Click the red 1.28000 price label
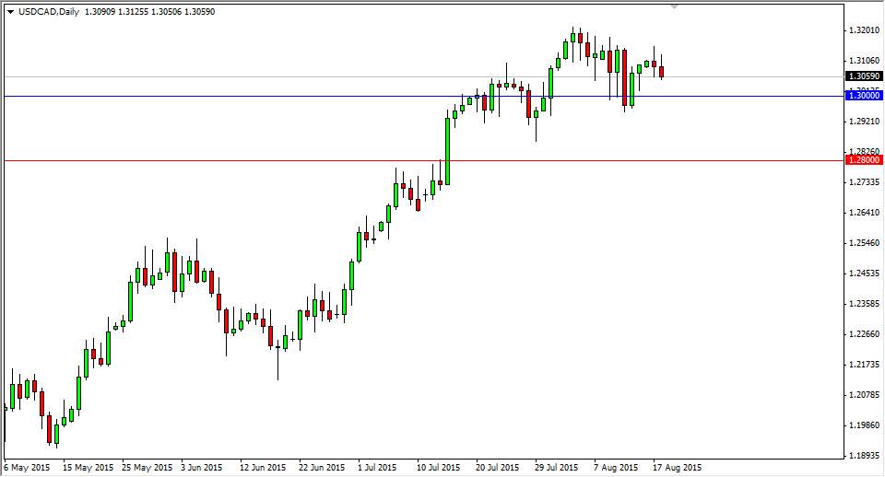885x477 pixels. point(863,160)
